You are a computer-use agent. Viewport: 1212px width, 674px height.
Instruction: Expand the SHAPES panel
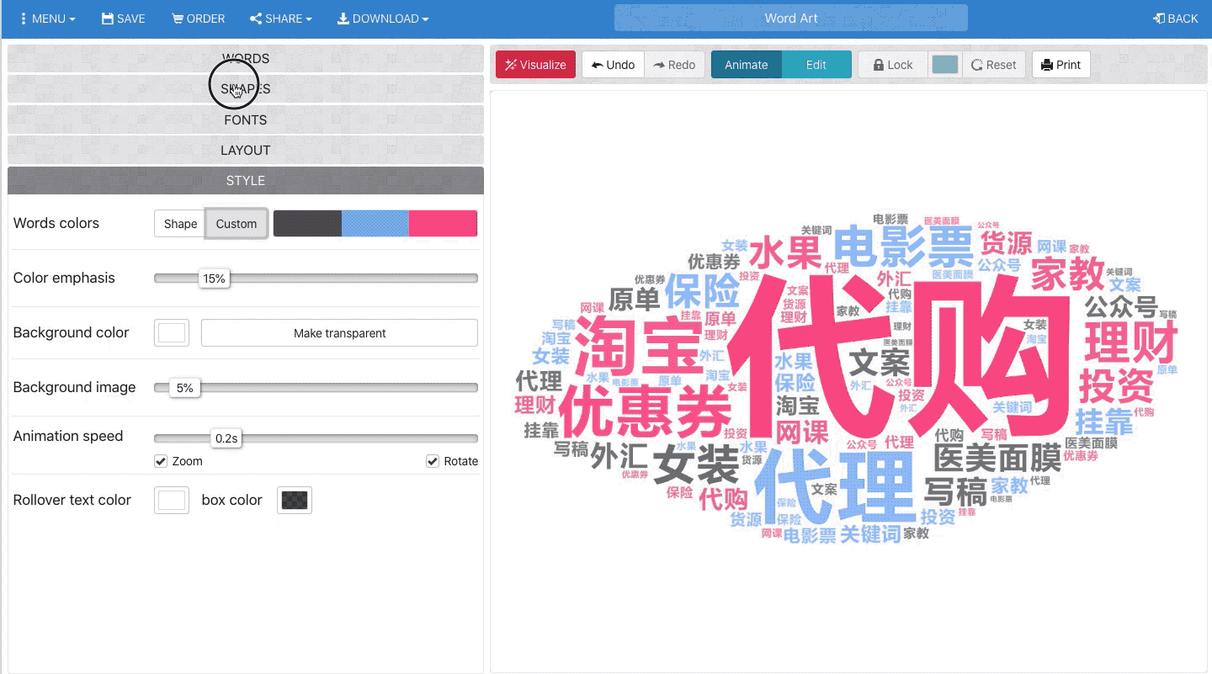coord(246,89)
